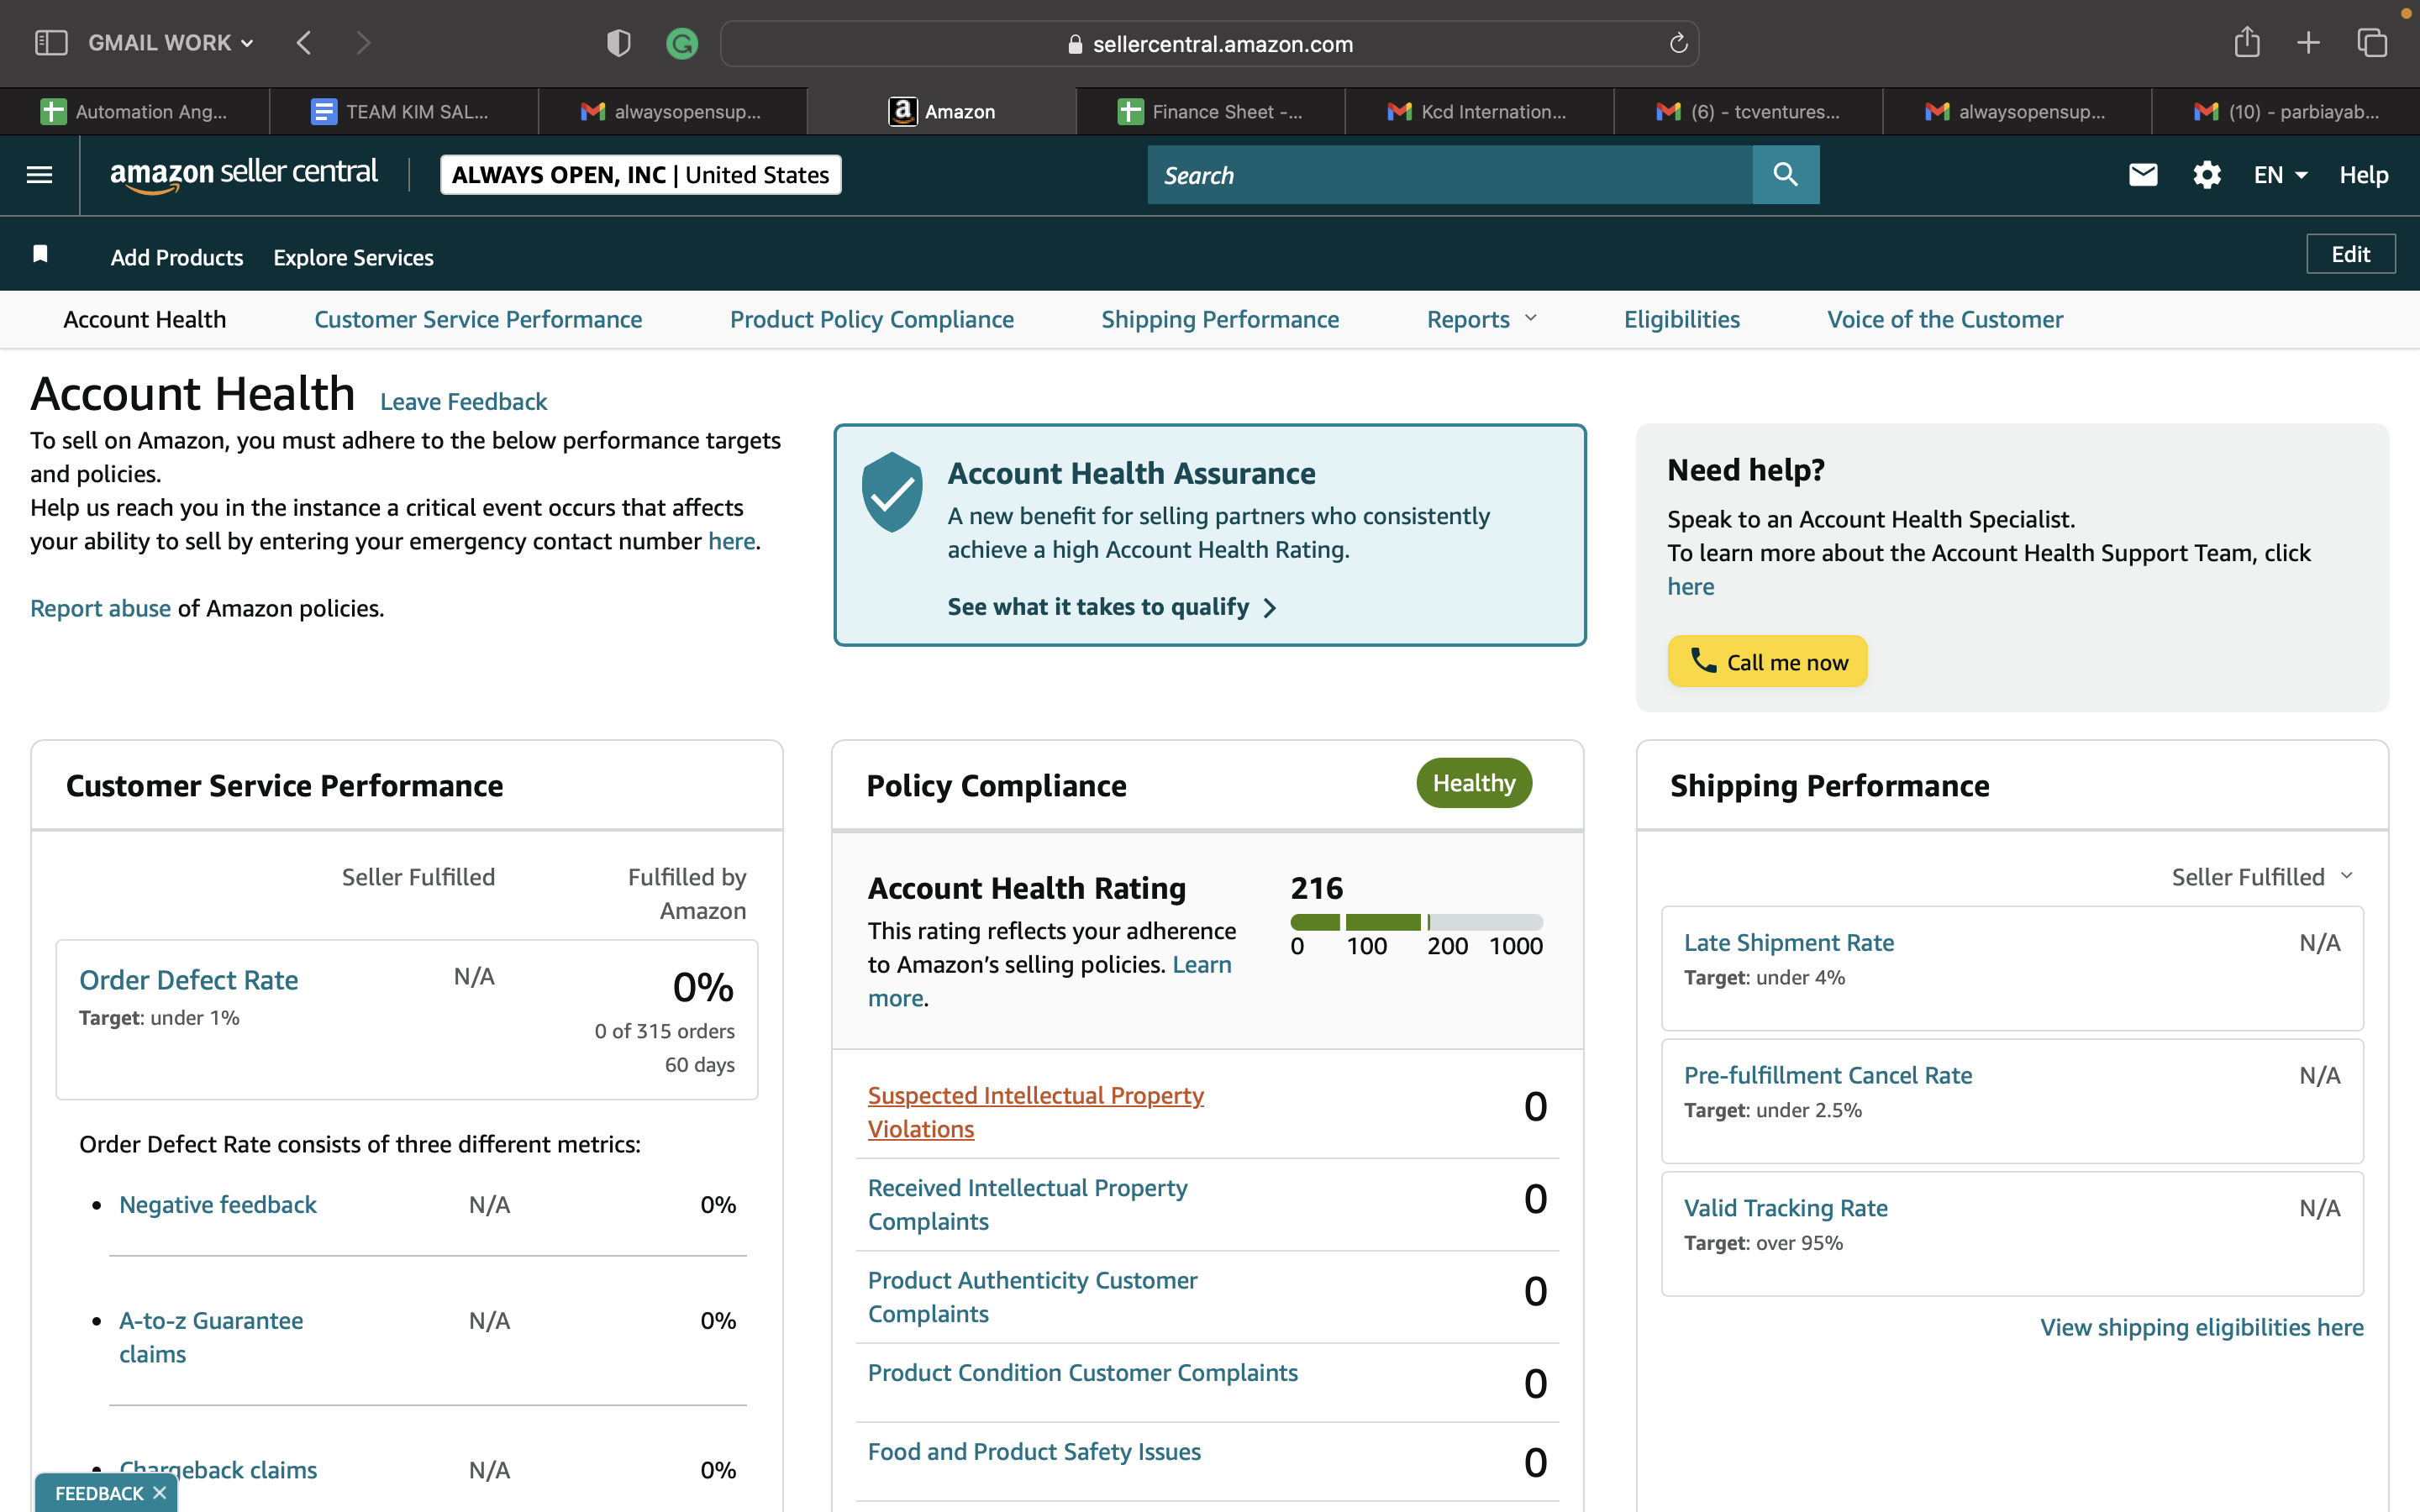Image resolution: width=2420 pixels, height=1512 pixels.
Task: Open the Negative feedback link
Action: coord(218,1204)
